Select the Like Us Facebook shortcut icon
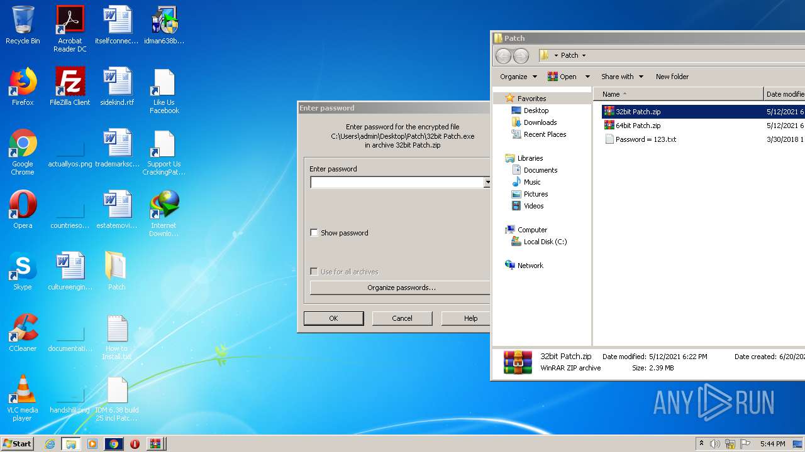This screenshot has height=452, width=805. tap(164, 90)
